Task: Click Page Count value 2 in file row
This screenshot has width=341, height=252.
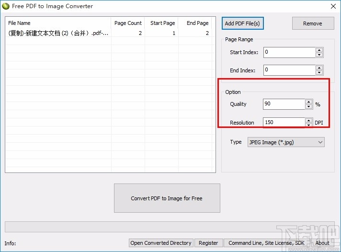Action: coord(140,33)
